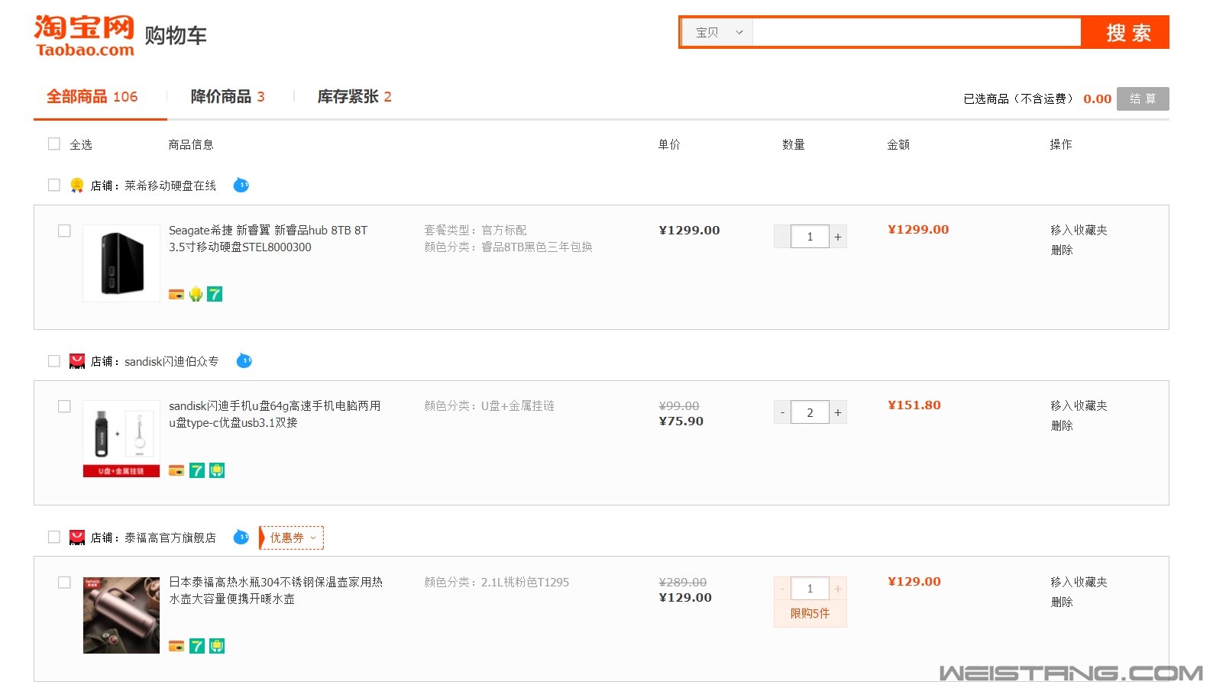Click the Taobao logo
This screenshot has width=1213, height=691.
84,36
